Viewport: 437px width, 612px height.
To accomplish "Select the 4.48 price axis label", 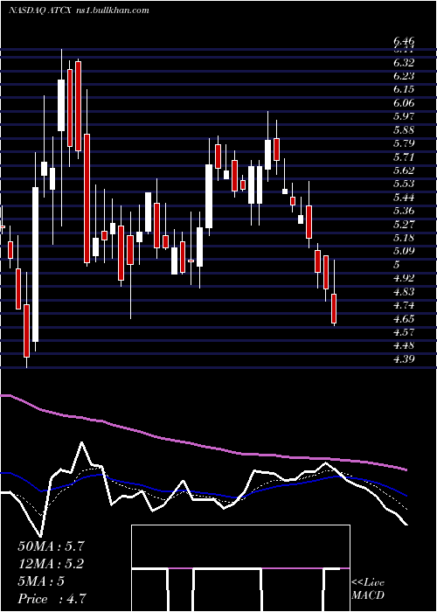I will point(404,345).
